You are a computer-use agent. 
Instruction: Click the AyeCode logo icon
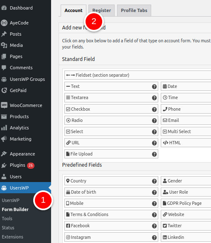click(x=4, y=23)
